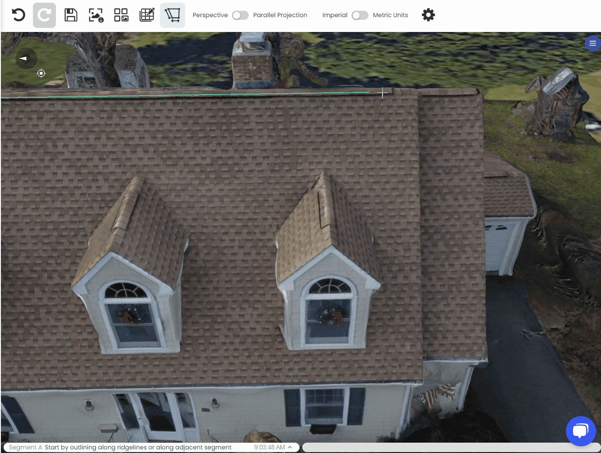Select the grid edit pencil tool
601x453 pixels.
(x=147, y=15)
